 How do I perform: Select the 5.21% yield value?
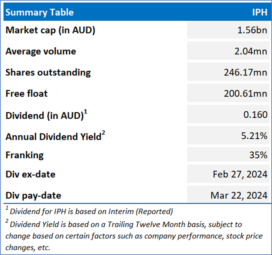coord(254,135)
